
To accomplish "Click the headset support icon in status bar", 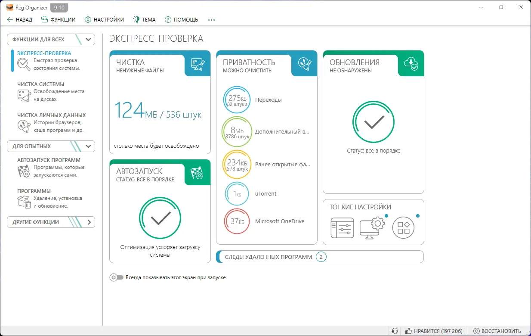I will 395,331.
